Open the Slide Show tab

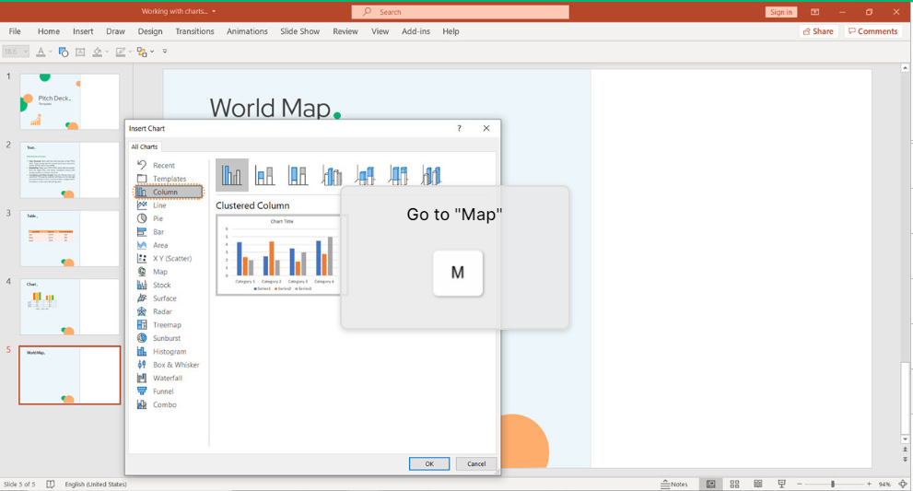(299, 31)
